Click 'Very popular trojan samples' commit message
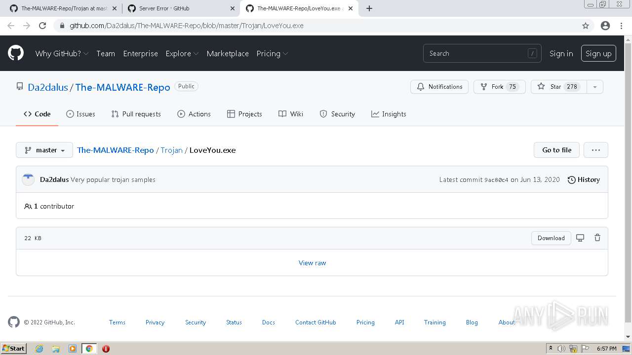Viewport: 632px width, 355px height. (x=113, y=179)
